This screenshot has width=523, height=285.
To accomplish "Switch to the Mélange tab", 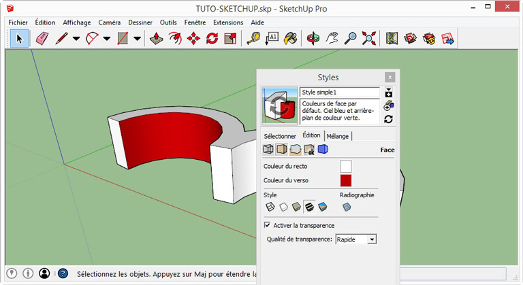I will coord(337,136).
